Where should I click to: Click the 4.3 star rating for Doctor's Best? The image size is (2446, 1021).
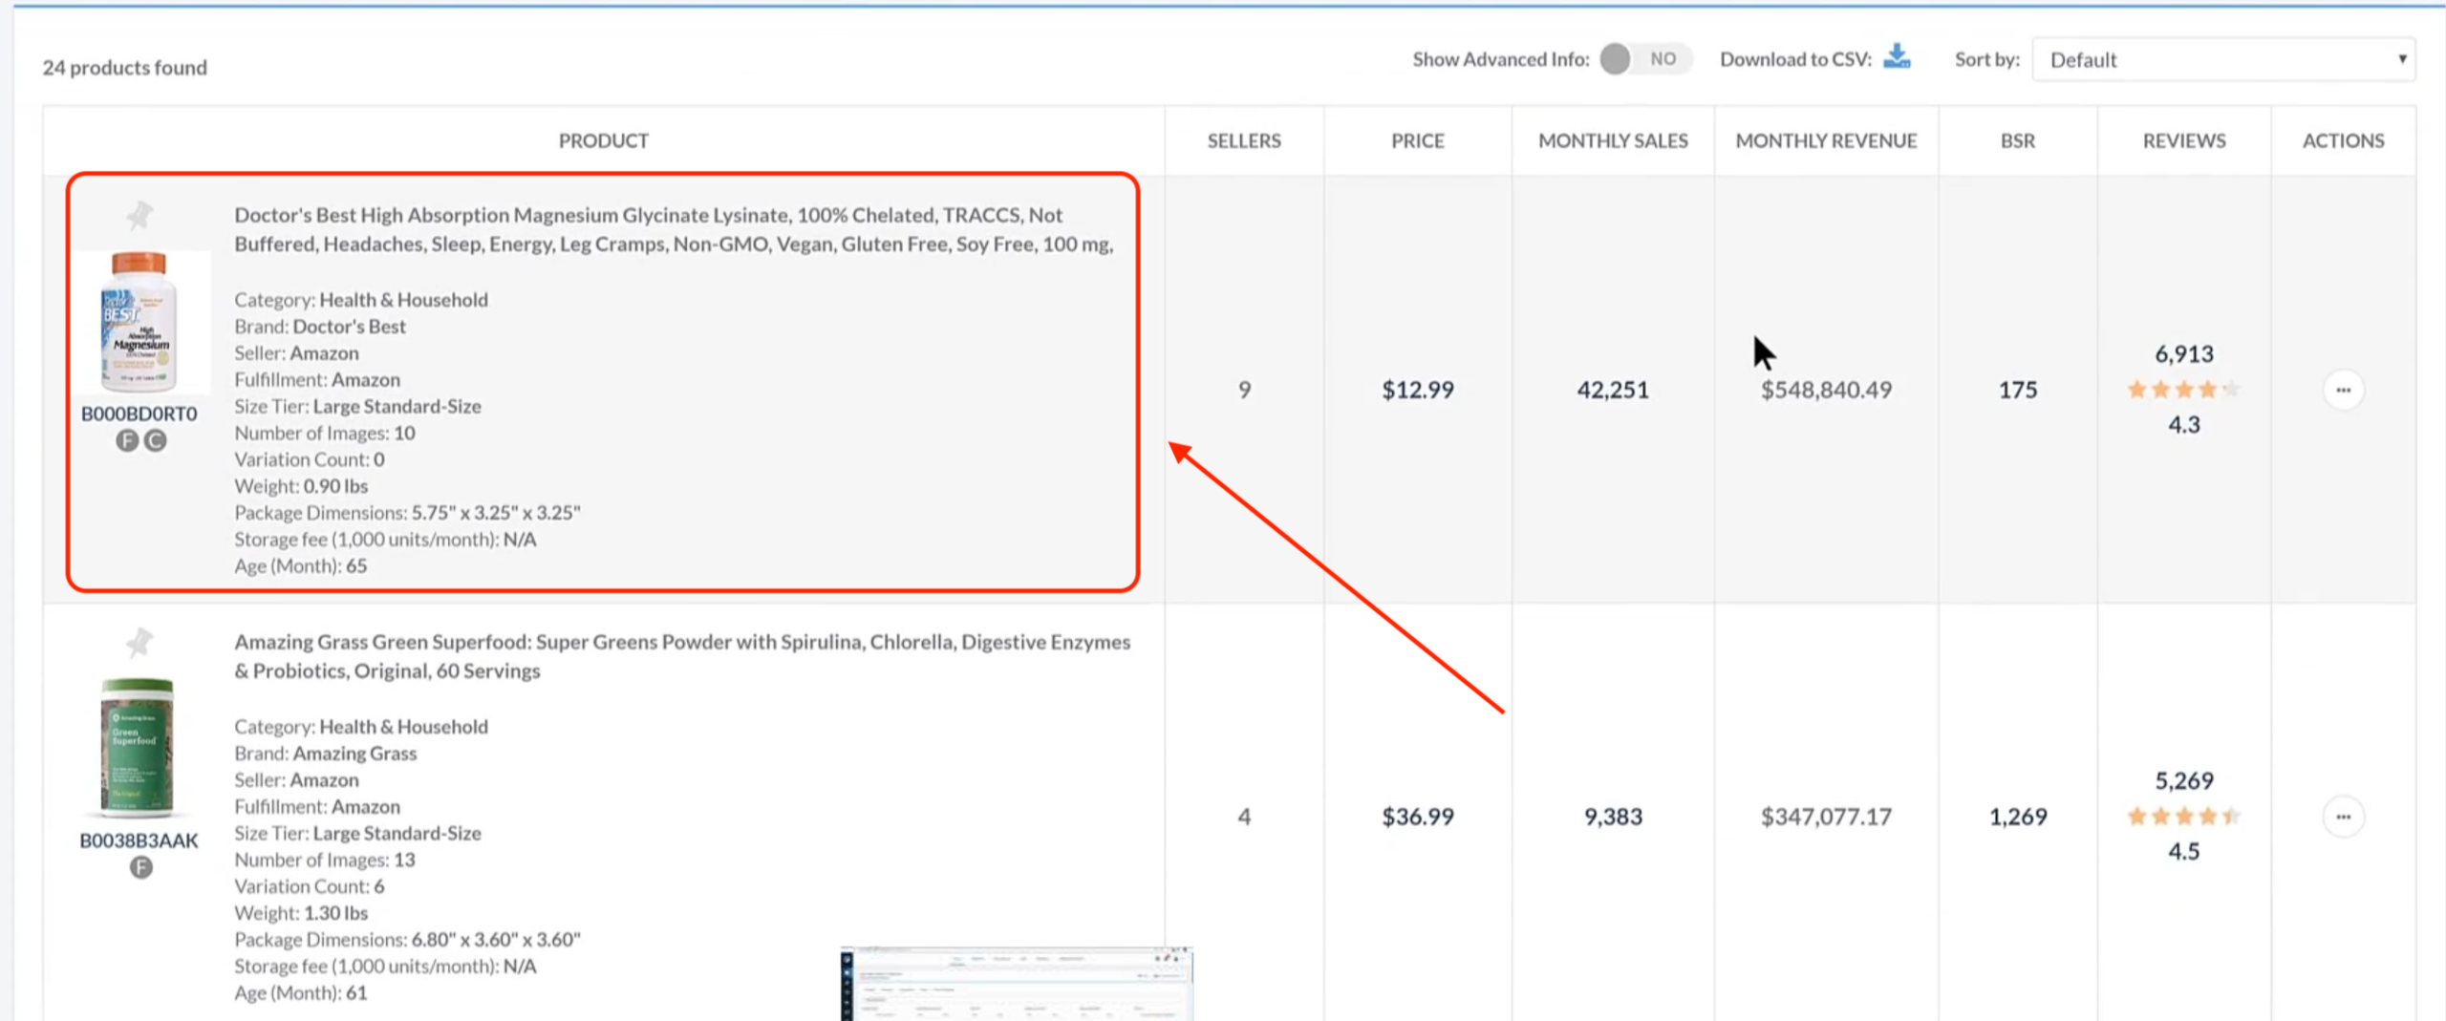[x=2183, y=390]
